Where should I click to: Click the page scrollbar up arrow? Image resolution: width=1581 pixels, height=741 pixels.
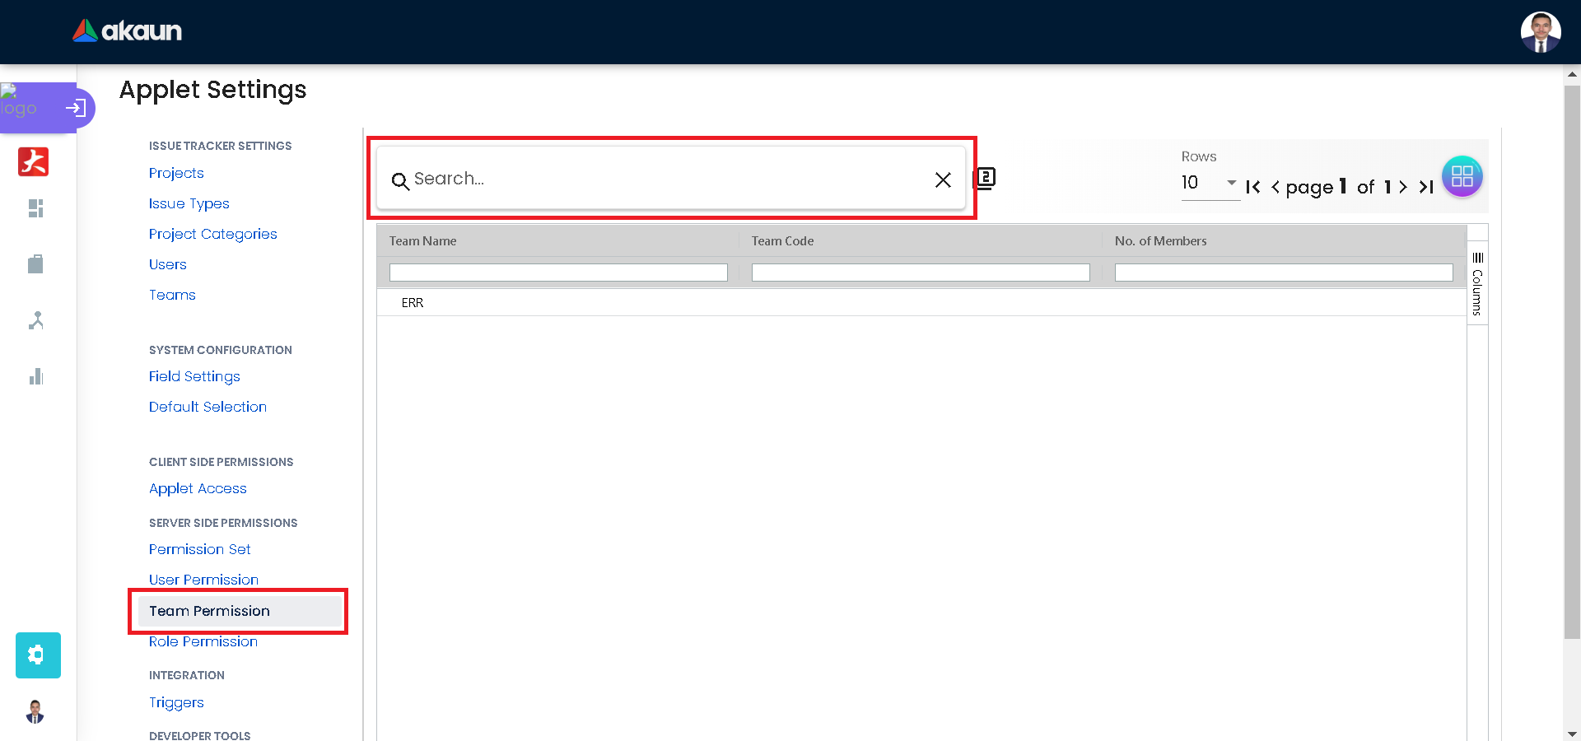[1572, 74]
